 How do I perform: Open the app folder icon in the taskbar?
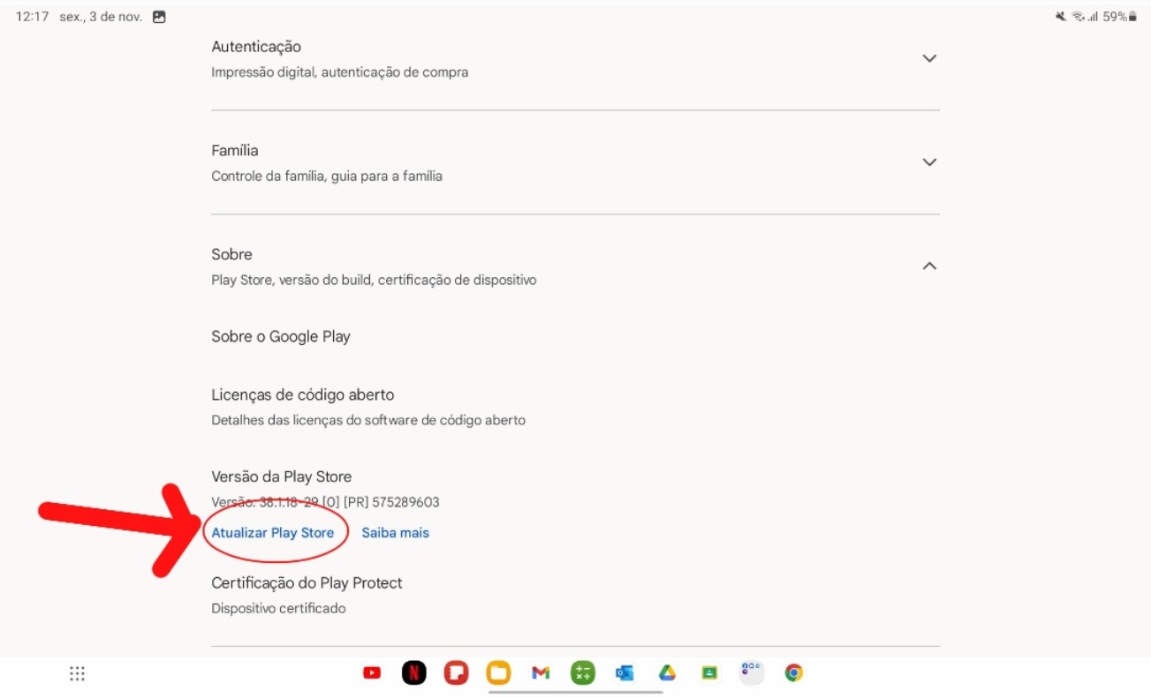point(751,672)
